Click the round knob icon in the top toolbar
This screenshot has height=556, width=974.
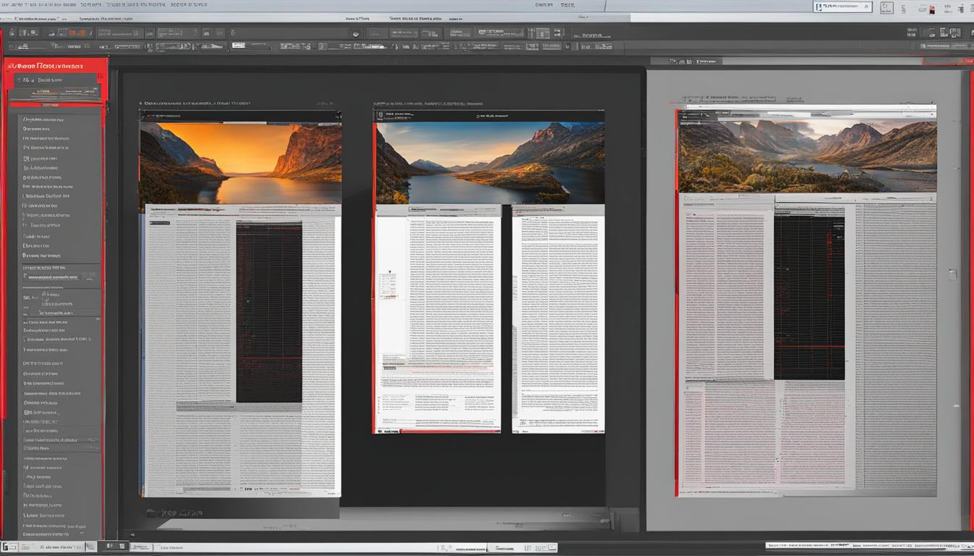[x=356, y=33]
